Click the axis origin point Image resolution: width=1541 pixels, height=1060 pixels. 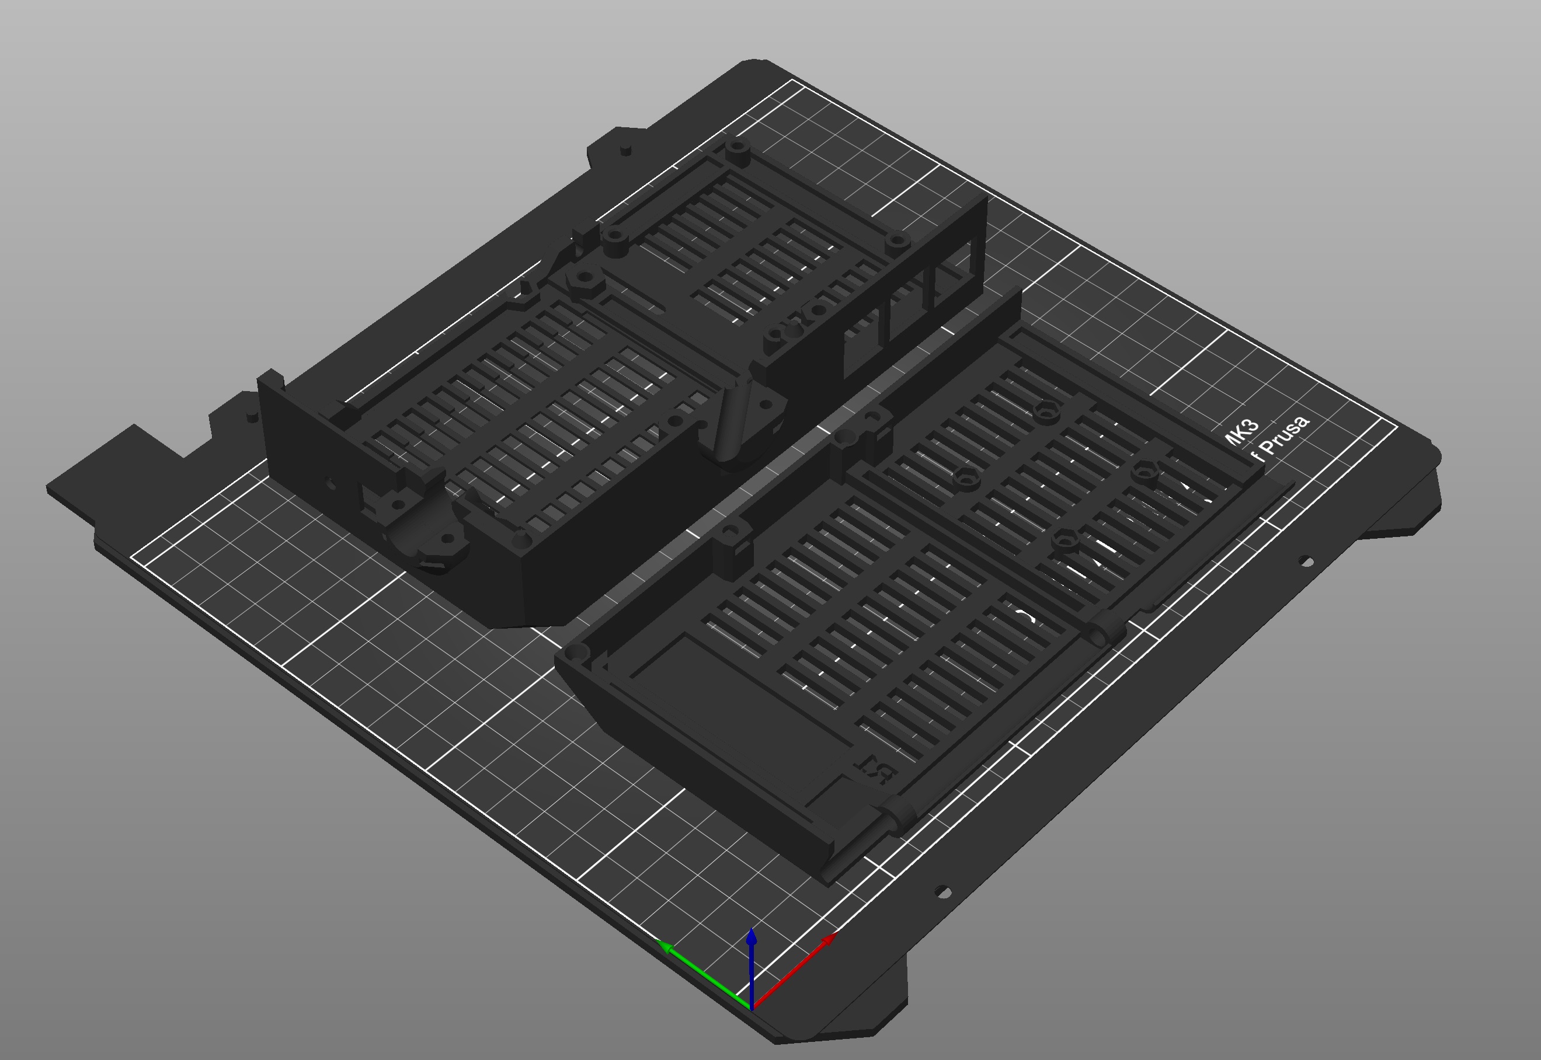752,1009
